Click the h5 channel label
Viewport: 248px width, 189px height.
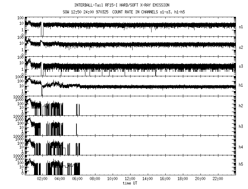coord(240,165)
